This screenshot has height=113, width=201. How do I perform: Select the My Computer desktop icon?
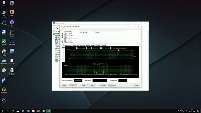click(4, 14)
